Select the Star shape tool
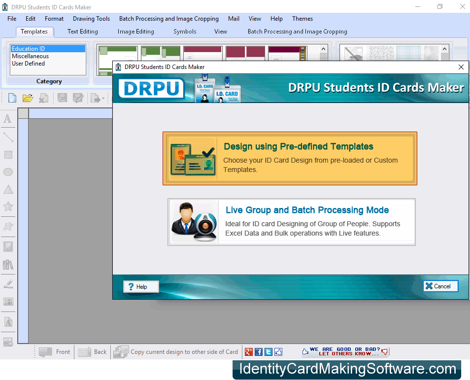This screenshot has height=380, width=470. pyautogui.click(x=8, y=207)
